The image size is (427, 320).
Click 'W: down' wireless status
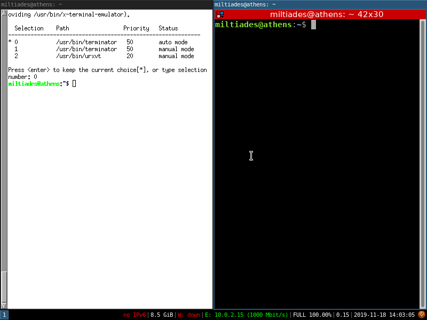pos(189,315)
